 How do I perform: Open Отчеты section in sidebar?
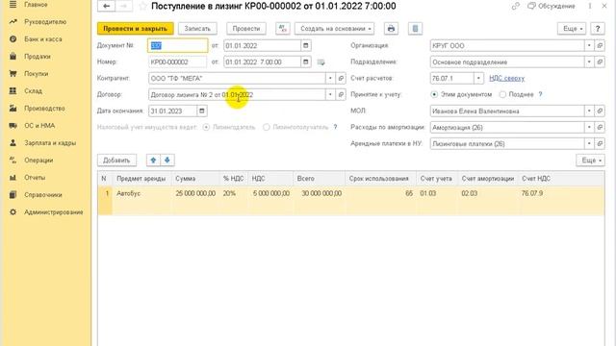click(x=35, y=177)
